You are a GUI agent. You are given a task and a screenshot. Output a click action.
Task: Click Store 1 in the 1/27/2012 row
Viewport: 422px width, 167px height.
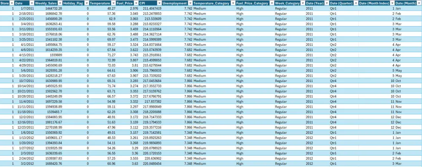(13, 148)
